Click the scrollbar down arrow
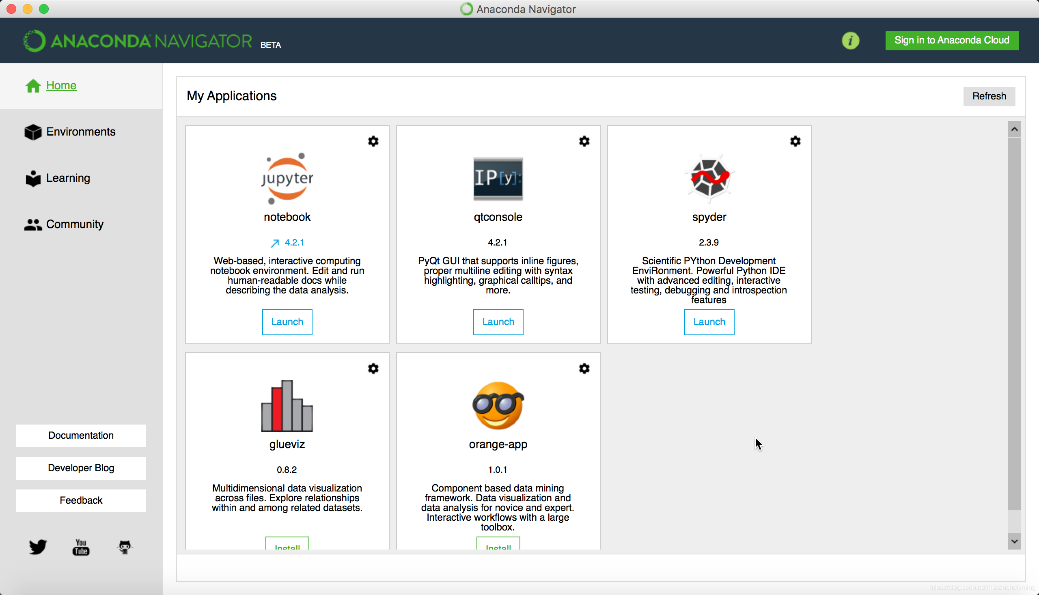1039x595 pixels. coord(1014,541)
